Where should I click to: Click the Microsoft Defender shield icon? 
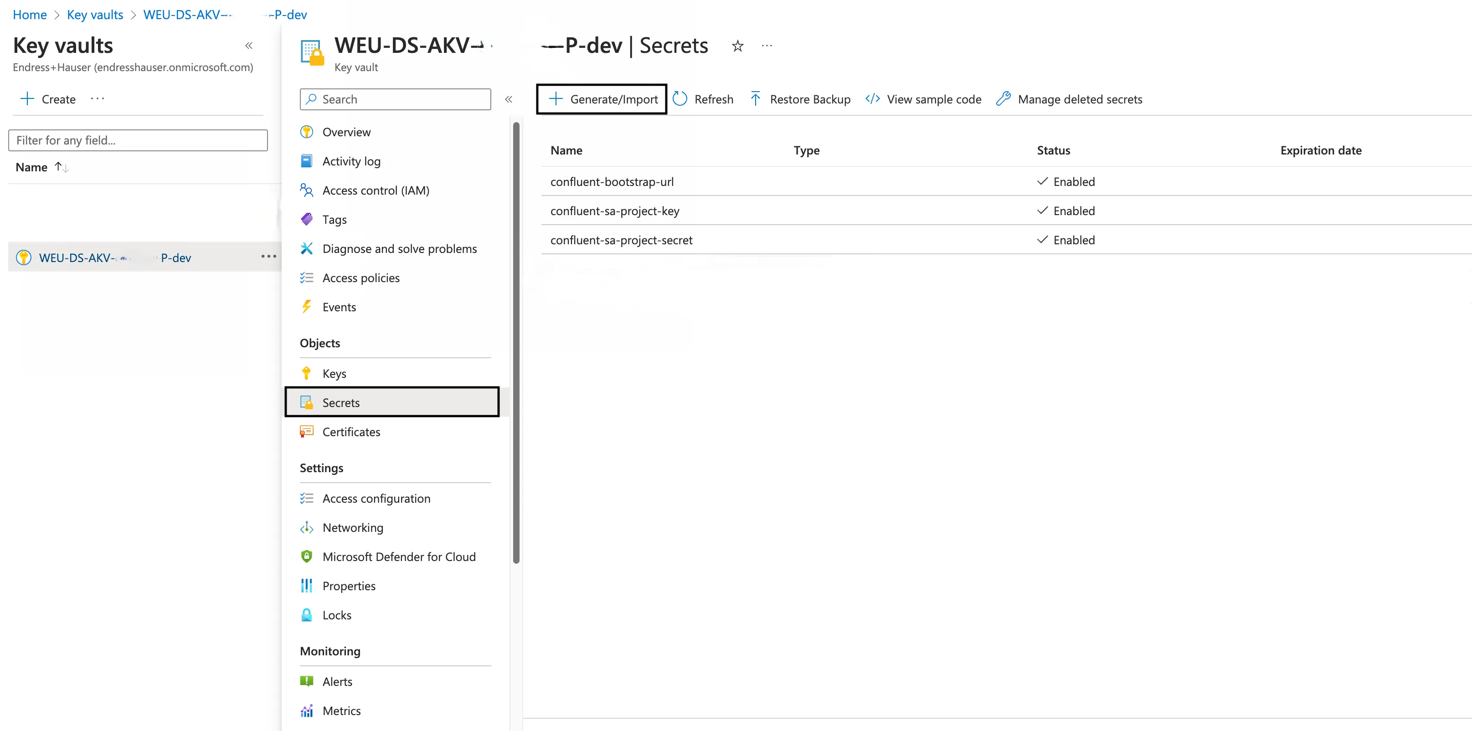pyautogui.click(x=307, y=556)
